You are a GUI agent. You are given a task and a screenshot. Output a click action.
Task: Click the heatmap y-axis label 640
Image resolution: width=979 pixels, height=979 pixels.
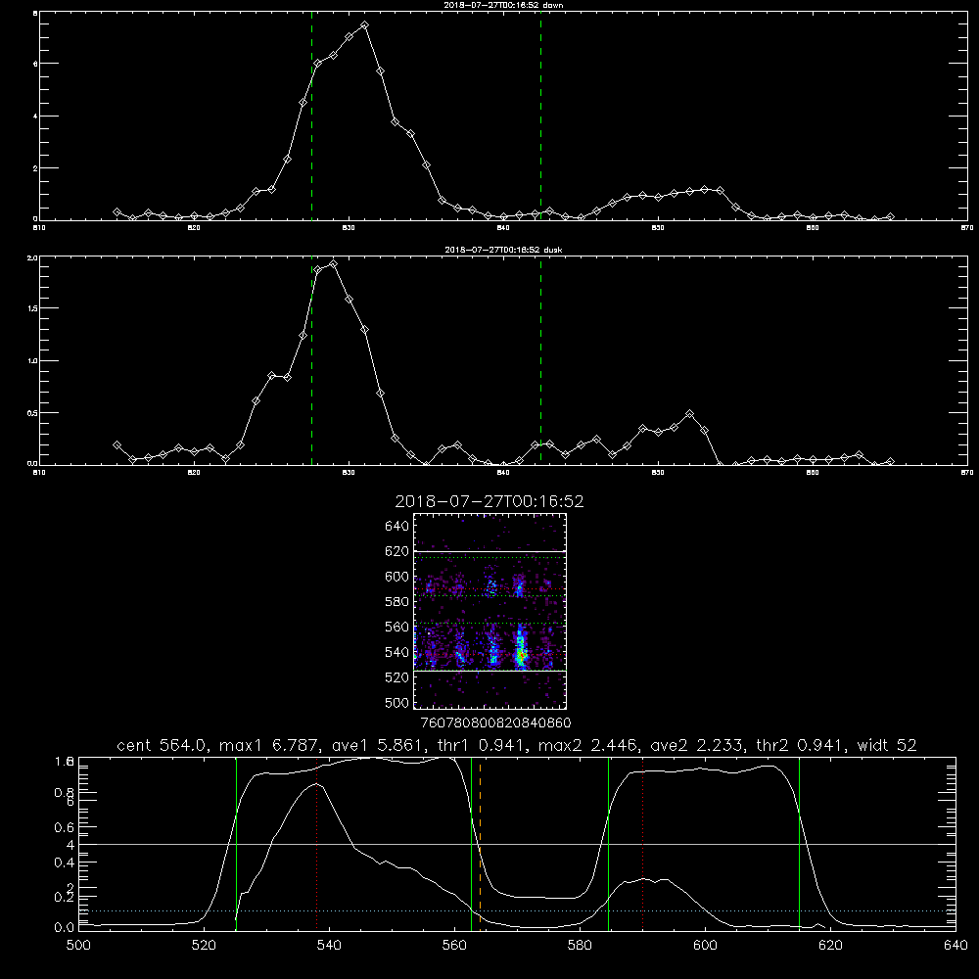[x=397, y=527]
